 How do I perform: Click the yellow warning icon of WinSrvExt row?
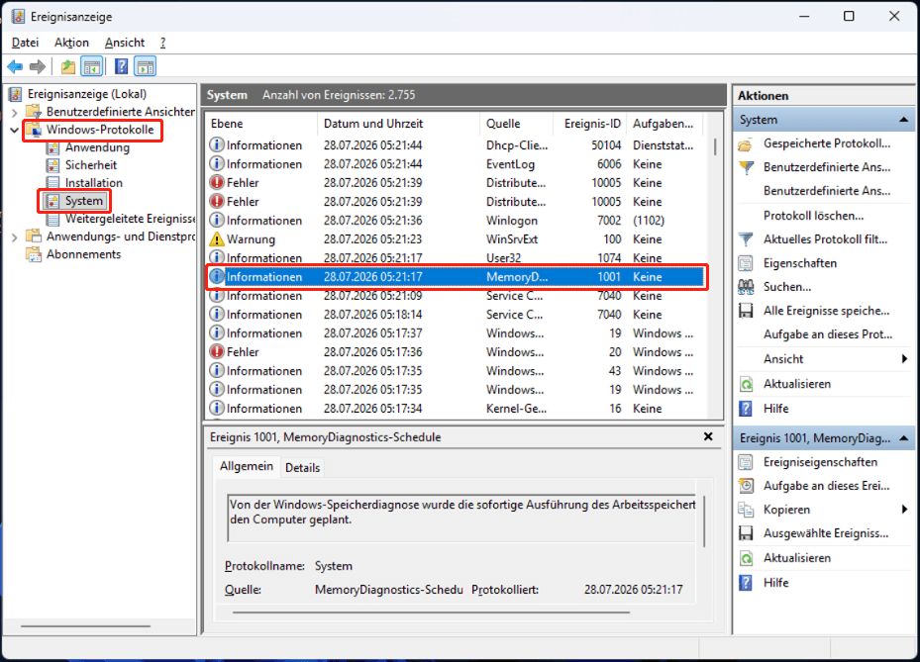[217, 239]
